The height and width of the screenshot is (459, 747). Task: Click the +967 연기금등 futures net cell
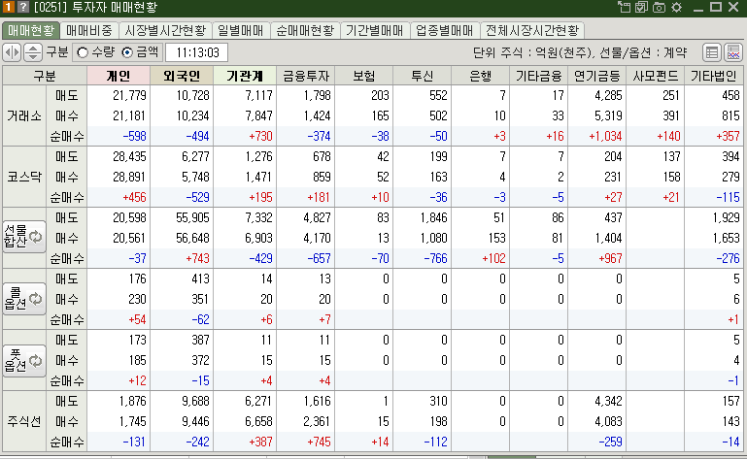coord(597,258)
